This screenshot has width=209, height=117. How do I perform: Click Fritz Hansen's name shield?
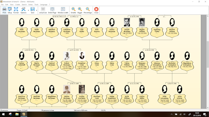[x=97, y=32]
